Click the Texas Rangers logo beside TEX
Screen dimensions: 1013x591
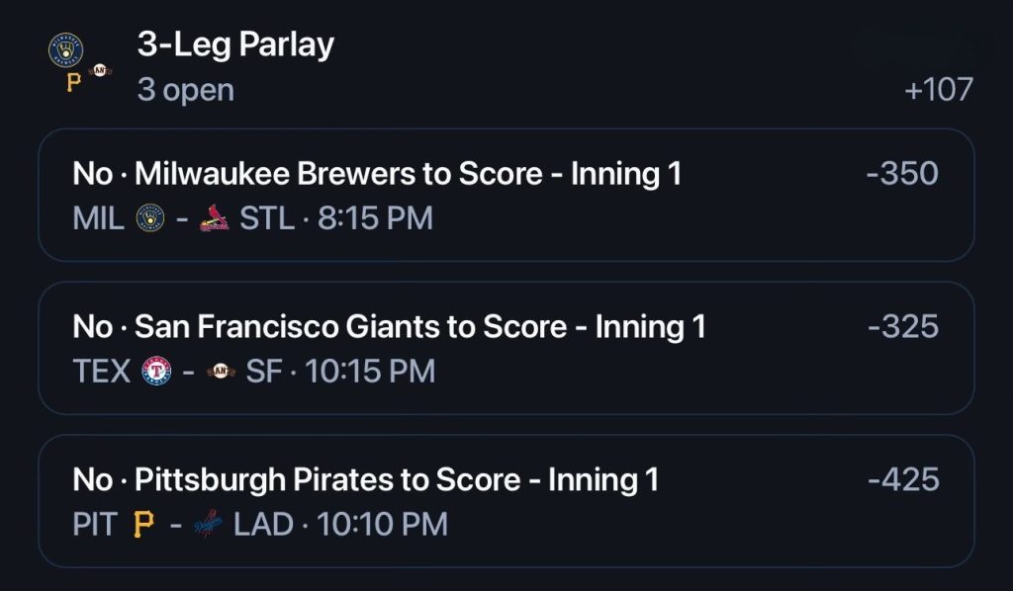(x=156, y=371)
